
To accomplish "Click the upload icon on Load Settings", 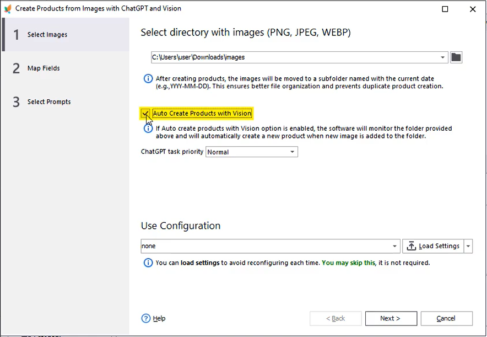I will 411,246.
